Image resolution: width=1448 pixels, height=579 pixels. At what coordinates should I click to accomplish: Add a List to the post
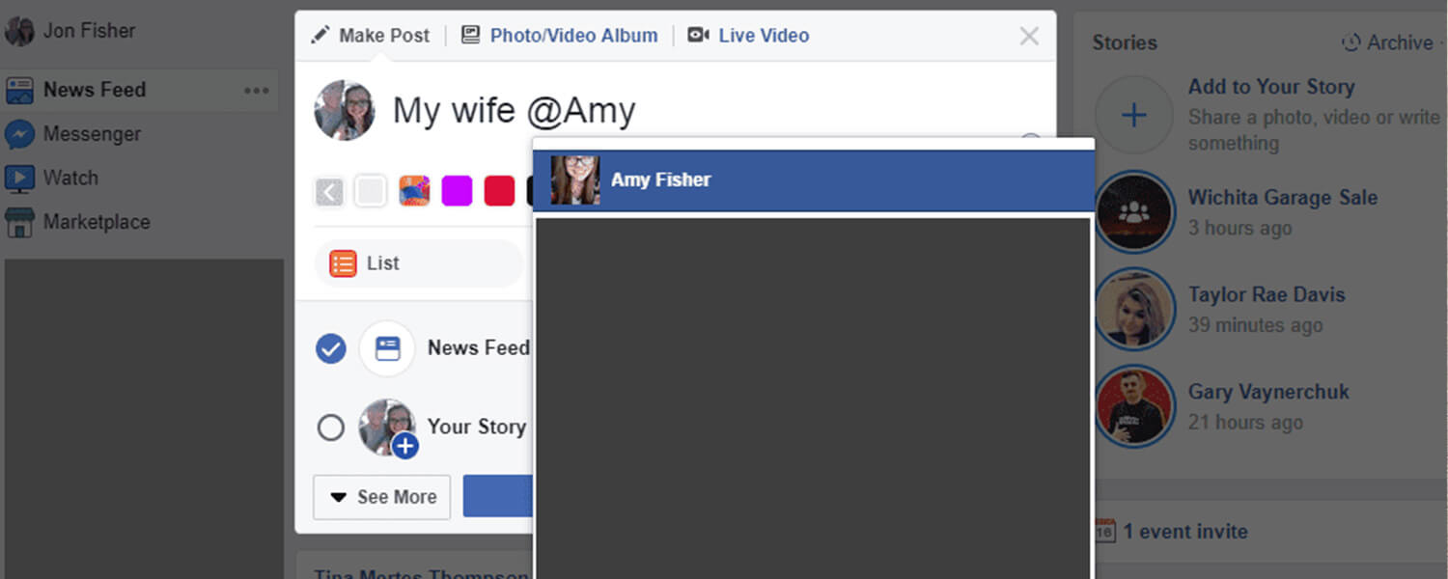[418, 263]
